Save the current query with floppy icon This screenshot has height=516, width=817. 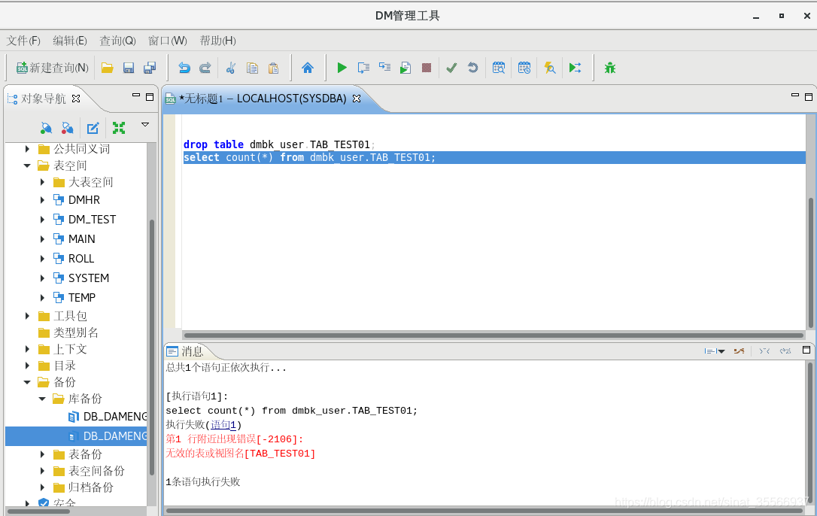pos(129,68)
